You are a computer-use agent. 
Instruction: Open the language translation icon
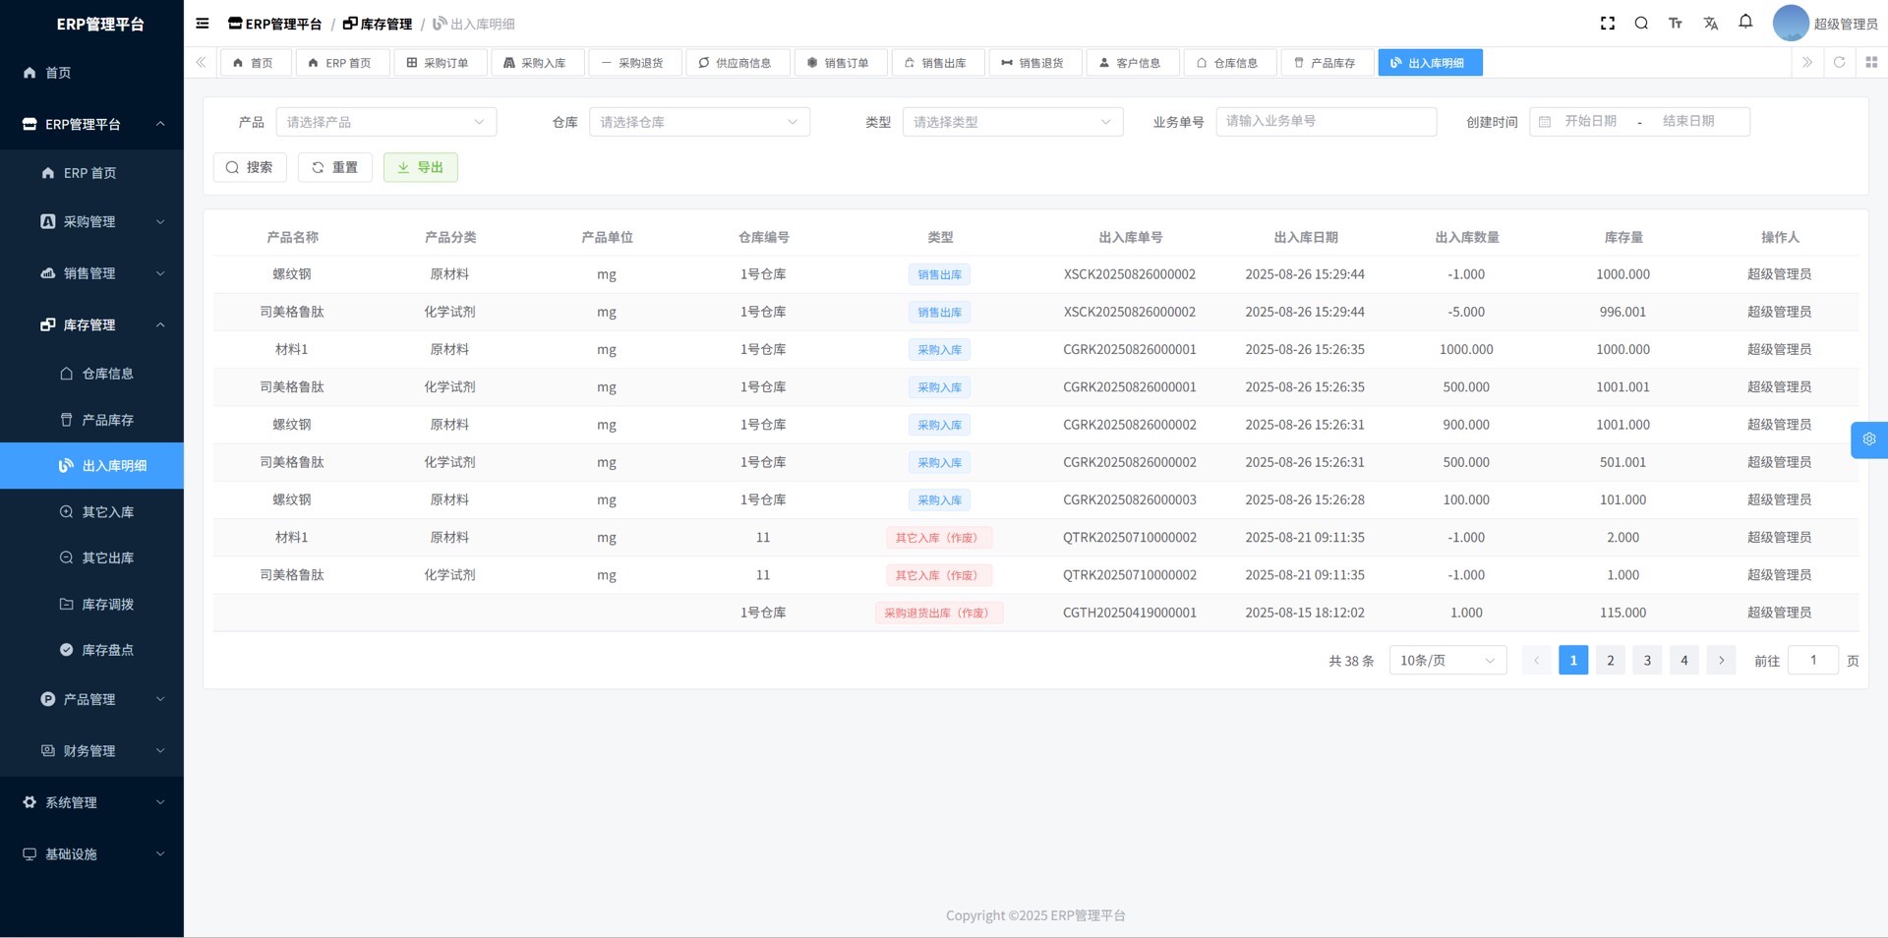(x=1711, y=24)
